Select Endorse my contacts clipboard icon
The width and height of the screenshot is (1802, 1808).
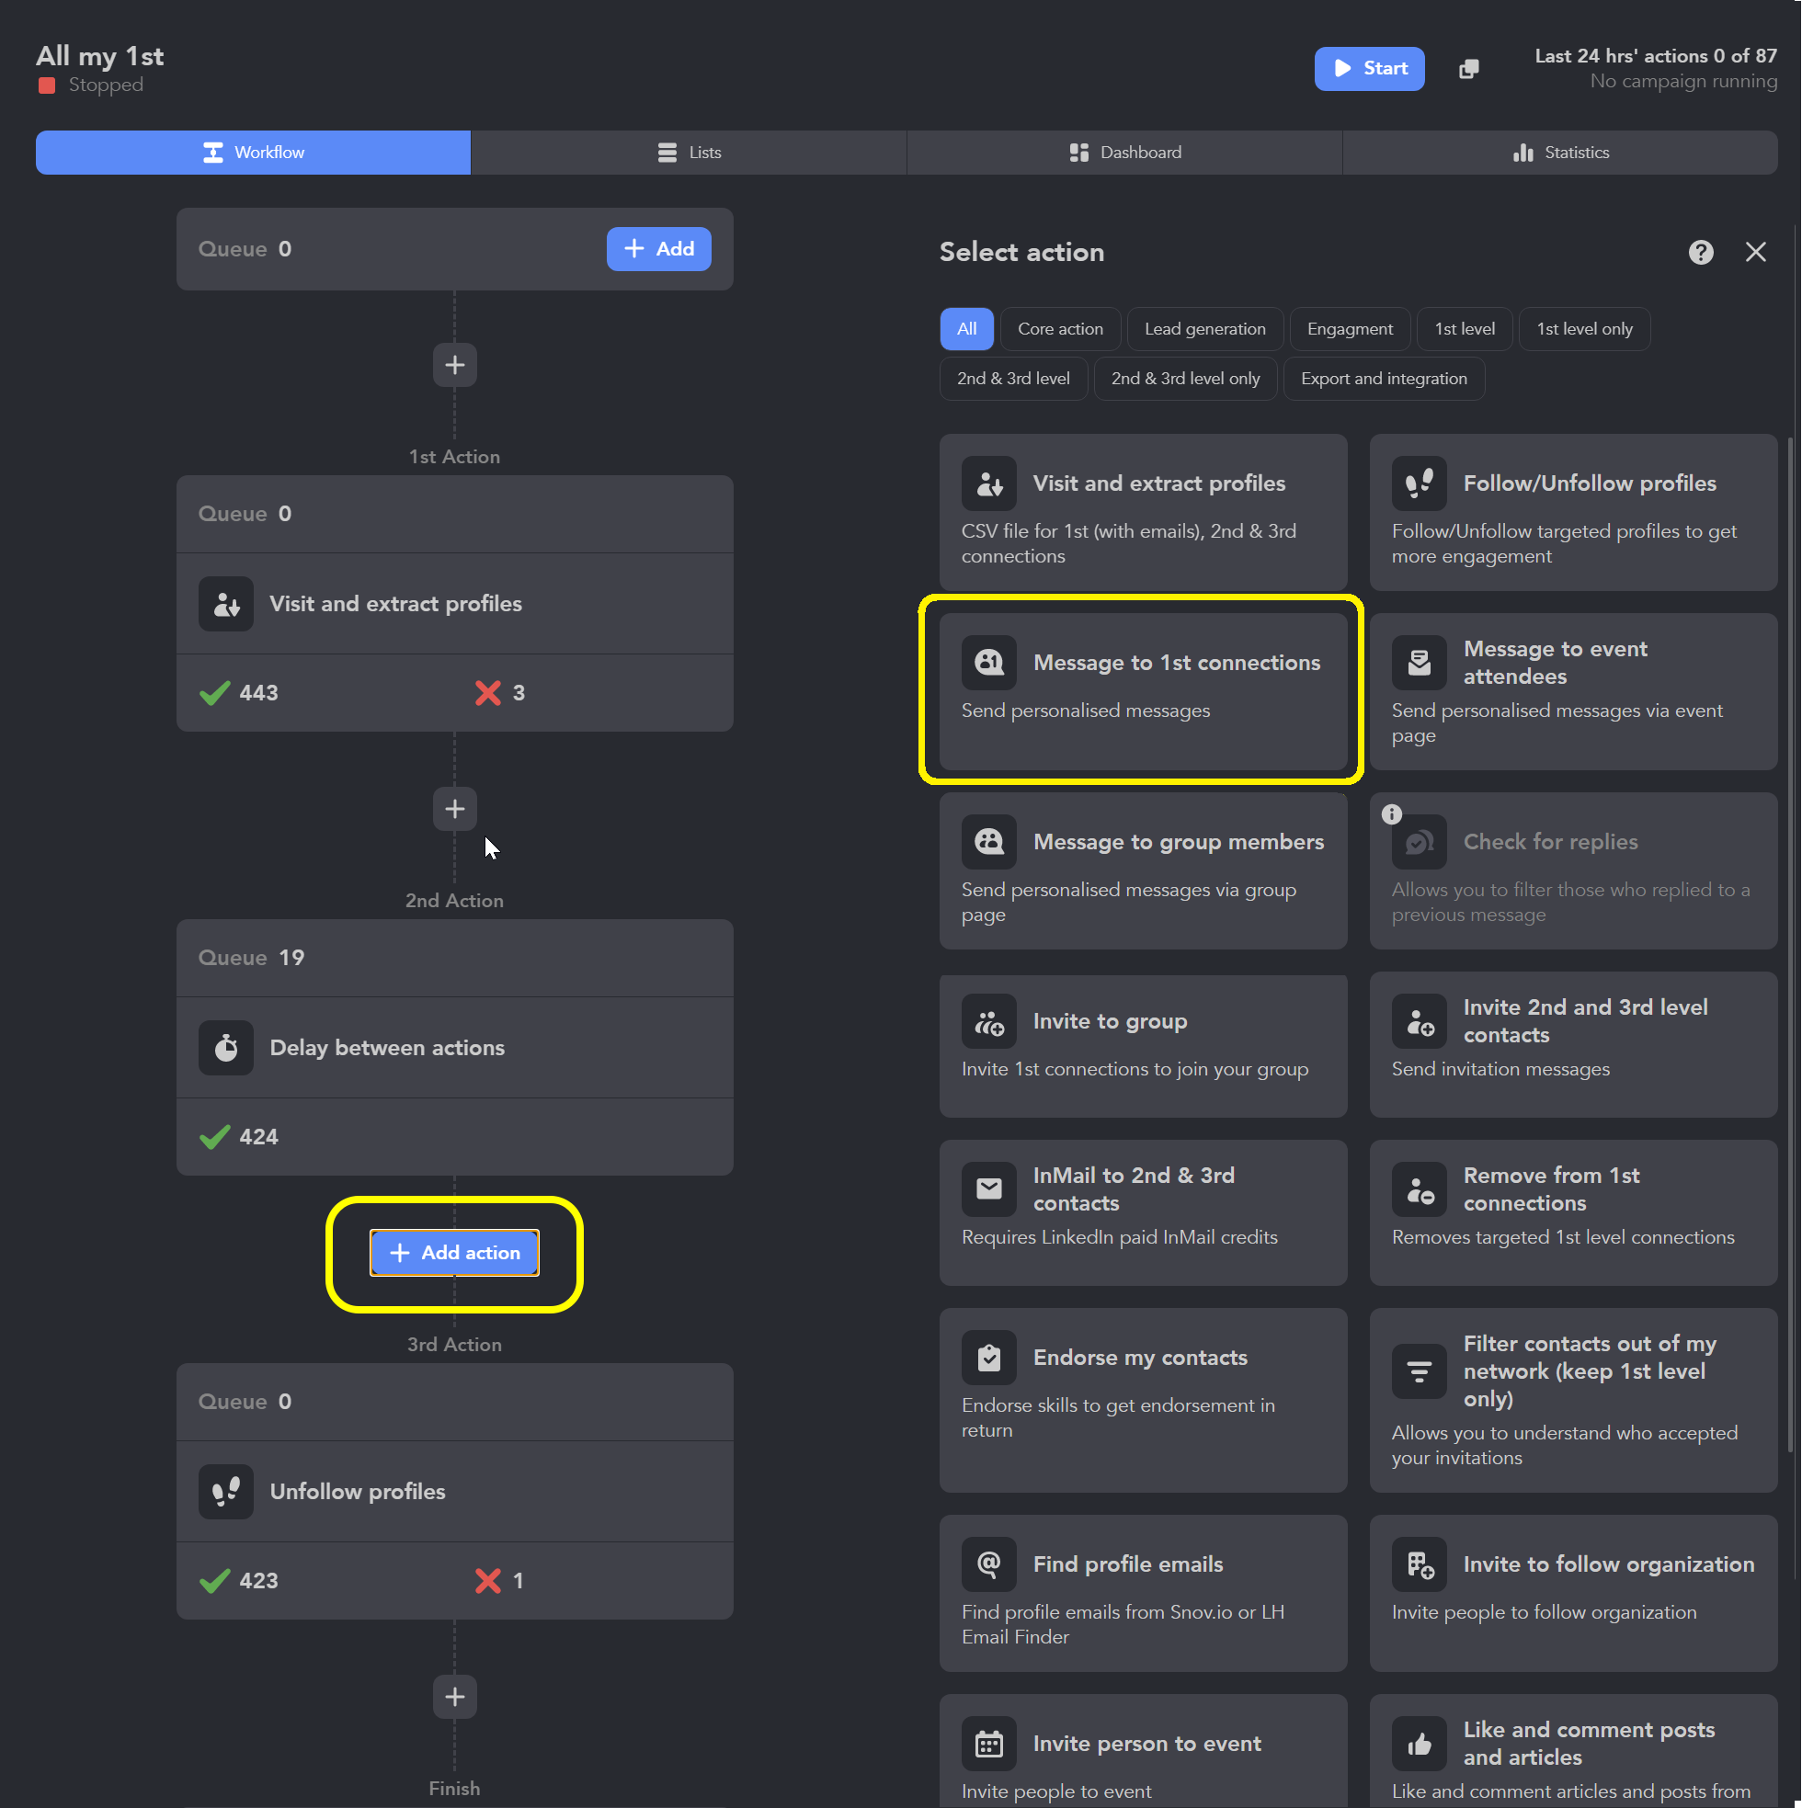click(988, 1357)
